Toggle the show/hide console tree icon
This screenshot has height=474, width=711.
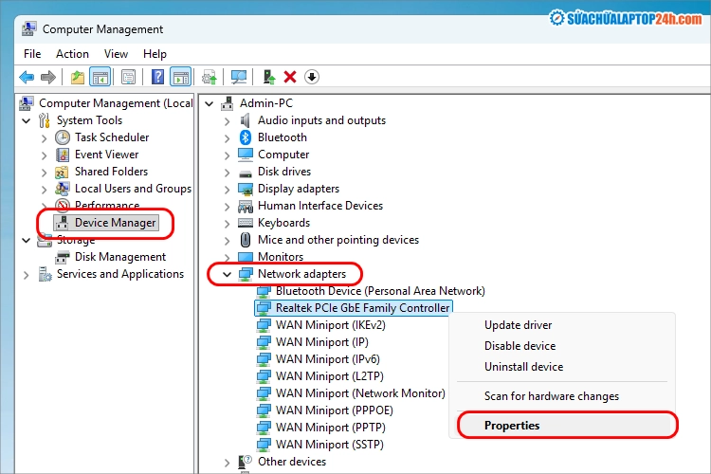coord(100,77)
